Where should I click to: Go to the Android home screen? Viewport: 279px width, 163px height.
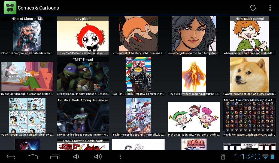(x=33, y=157)
